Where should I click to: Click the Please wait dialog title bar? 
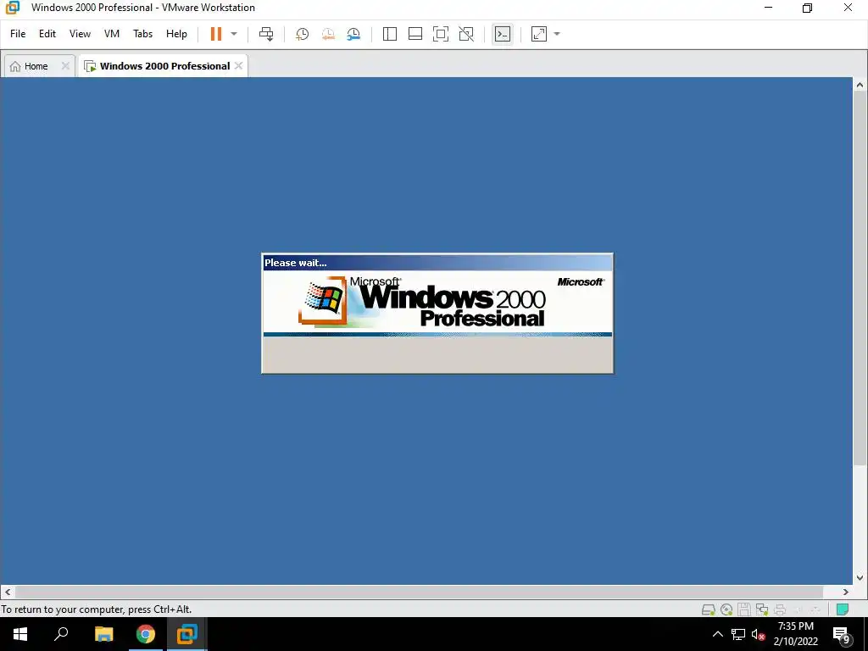437,263
